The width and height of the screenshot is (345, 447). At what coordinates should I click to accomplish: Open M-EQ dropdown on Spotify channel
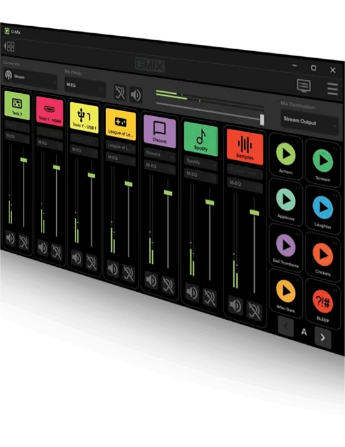(x=201, y=176)
